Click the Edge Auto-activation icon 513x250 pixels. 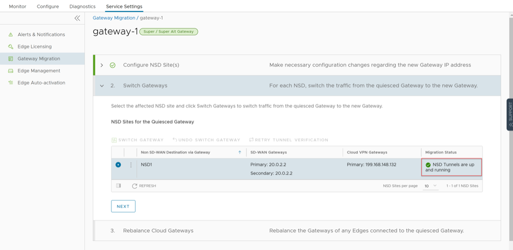[x=11, y=83]
